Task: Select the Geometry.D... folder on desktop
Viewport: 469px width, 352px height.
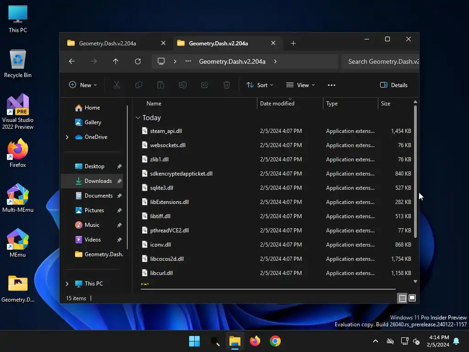Action: pos(18,288)
